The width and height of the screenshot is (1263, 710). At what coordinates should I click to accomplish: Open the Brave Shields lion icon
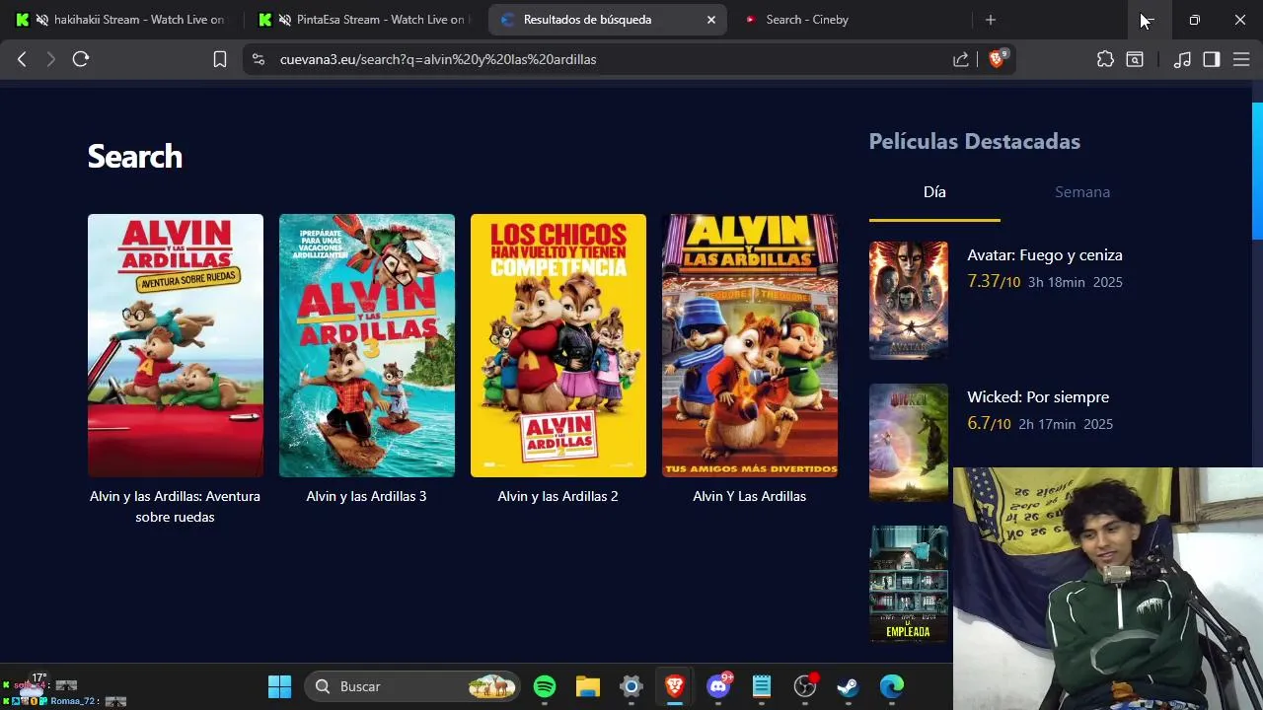click(997, 59)
